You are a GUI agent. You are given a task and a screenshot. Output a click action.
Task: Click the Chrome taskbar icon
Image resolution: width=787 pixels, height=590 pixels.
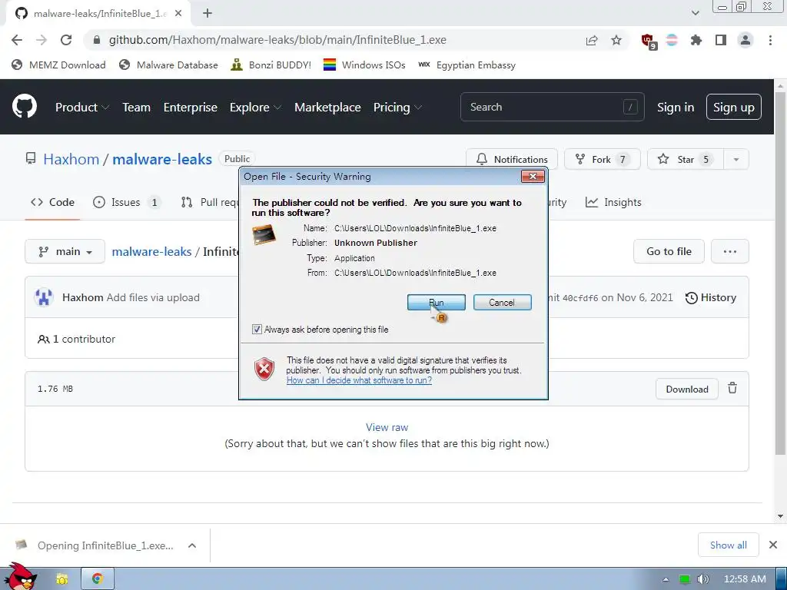(98, 578)
